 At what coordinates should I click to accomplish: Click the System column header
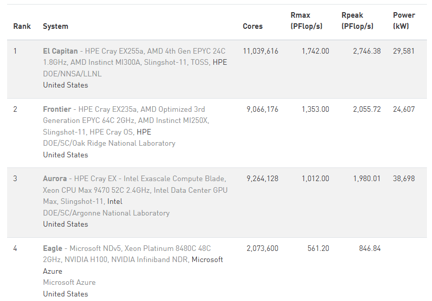(56, 26)
